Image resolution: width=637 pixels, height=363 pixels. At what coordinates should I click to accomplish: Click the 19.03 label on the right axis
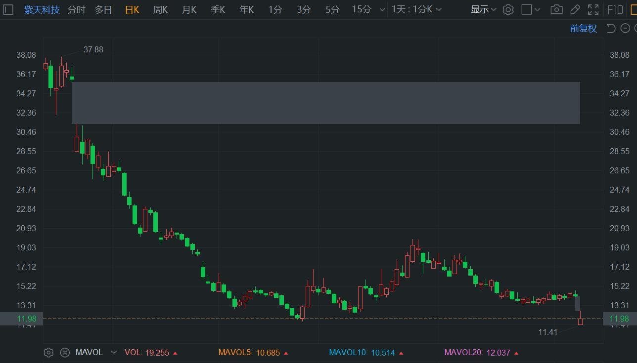(x=620, y=247)
